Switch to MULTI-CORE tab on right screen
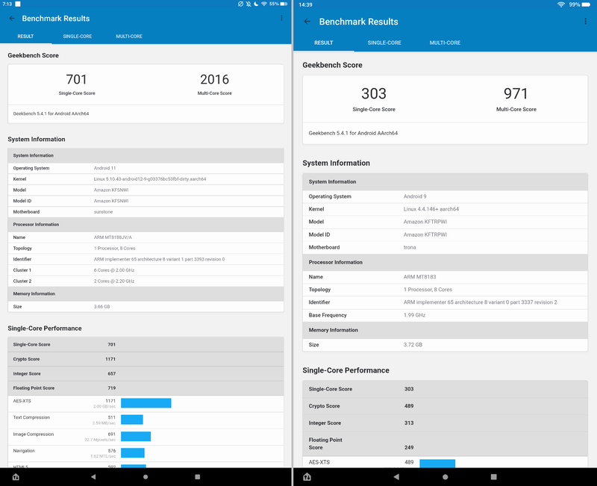The image size is (597, 486). click(x=445, y=43)
